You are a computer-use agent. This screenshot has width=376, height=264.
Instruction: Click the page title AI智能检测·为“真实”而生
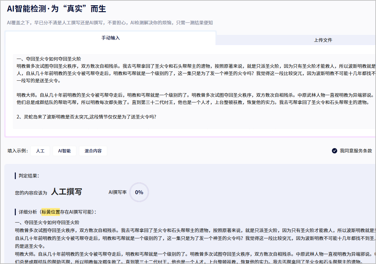tap(57, 9)
